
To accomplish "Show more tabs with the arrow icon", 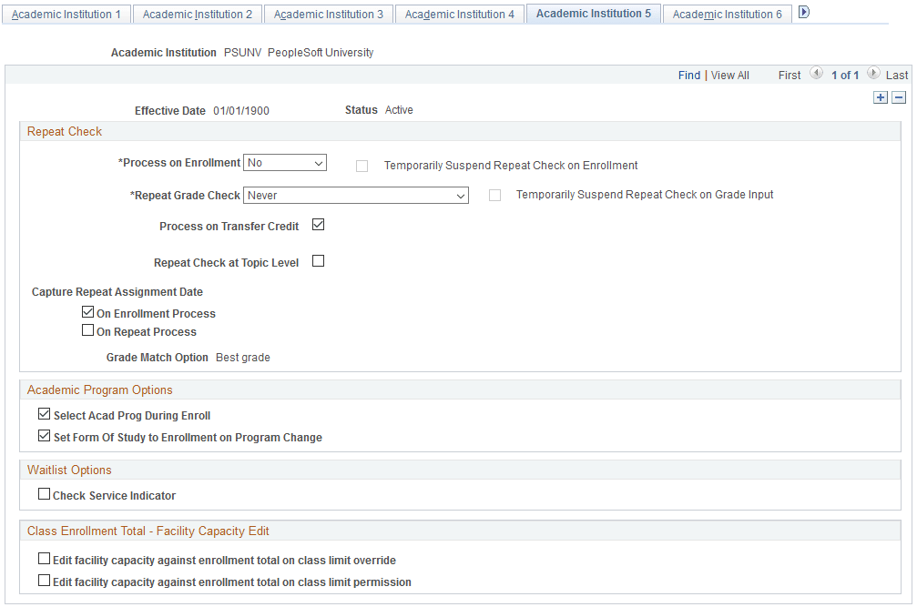I will 804,12.
